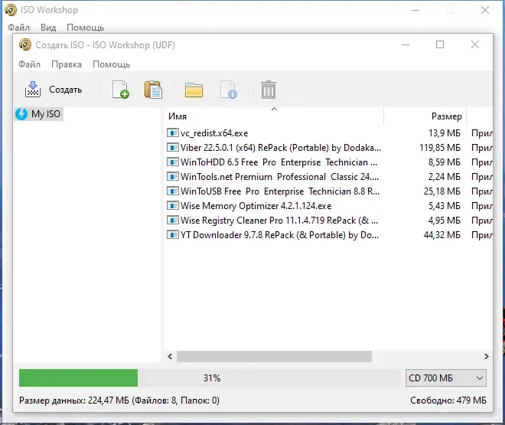
Task: Select the WinTools.net Premium Professional file
Action: (279, 177)
